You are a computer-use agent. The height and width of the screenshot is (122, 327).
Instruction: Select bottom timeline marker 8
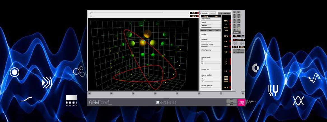(x=243, y=94)
